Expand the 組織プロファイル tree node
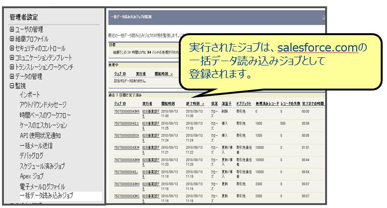The width and height of the screenshot is (387, 208). (12, 39)
